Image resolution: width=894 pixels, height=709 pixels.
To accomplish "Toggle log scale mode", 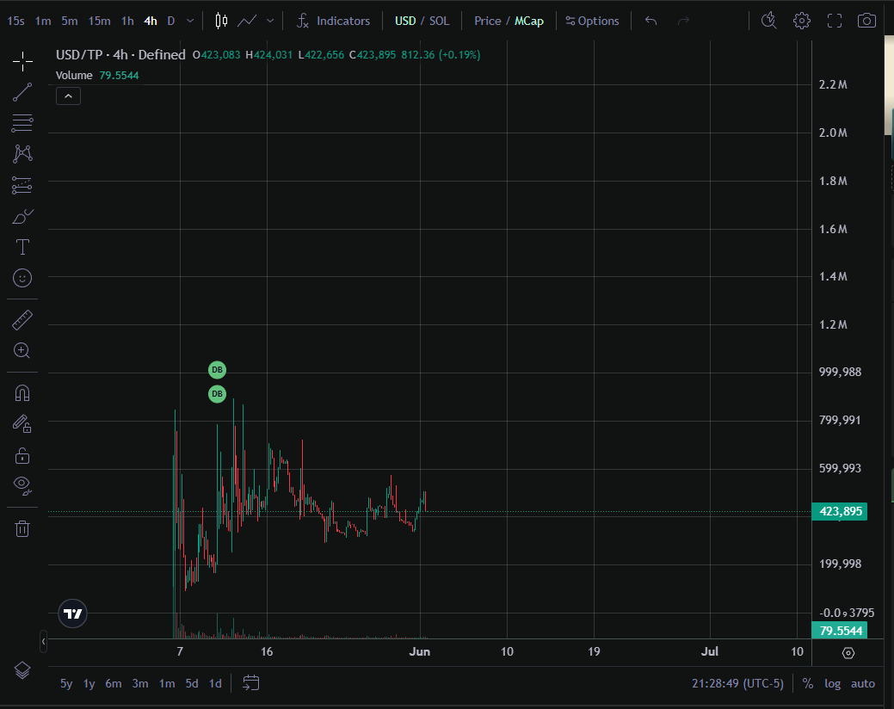I will [x=832, y=683].
